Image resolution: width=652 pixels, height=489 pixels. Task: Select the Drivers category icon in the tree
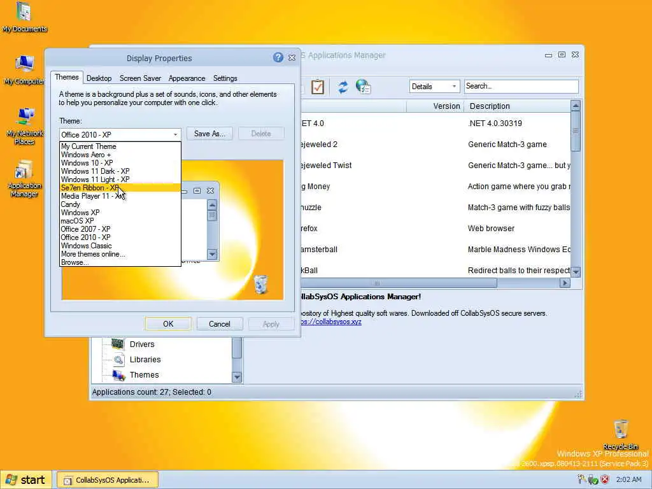pyautogui.click(x=118, y=344)
